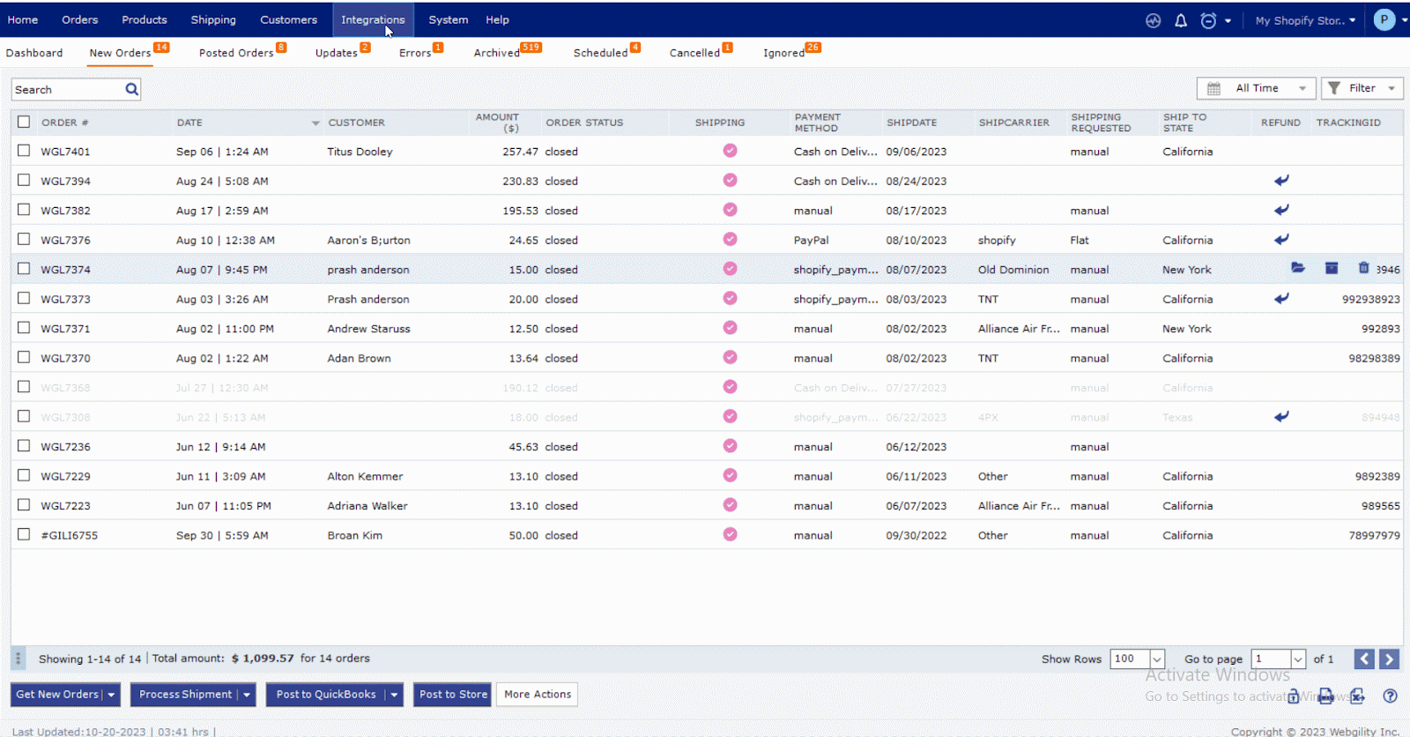Check the box for order WGL7236
Screen dimensions: 1410x737
click(x=24, y=446)
